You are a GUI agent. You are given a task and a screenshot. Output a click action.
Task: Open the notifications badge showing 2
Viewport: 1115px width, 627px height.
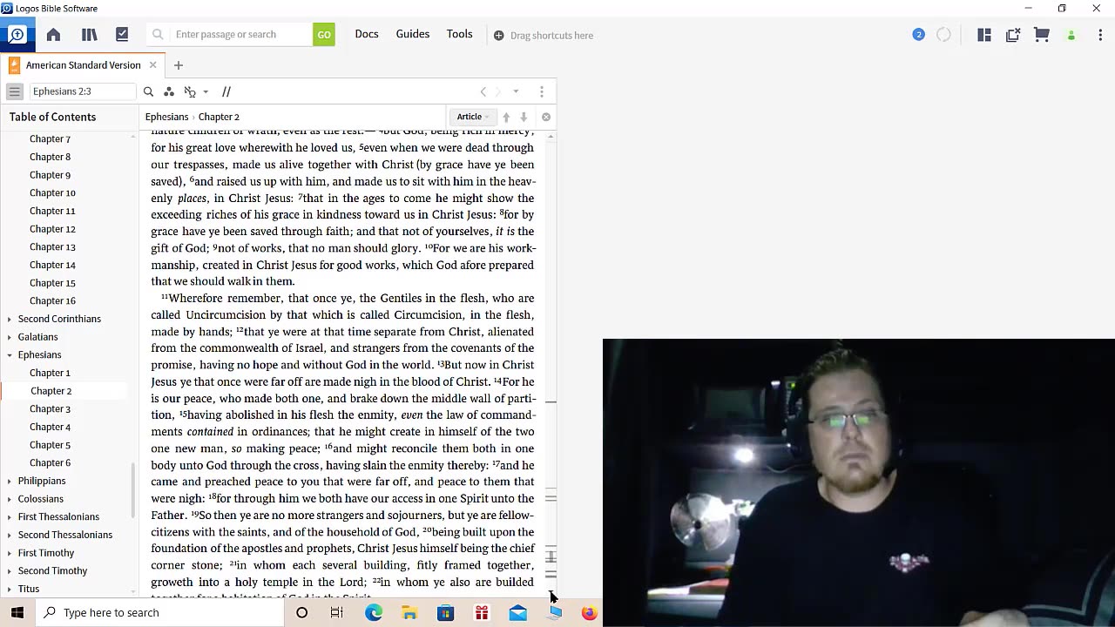(x=918, y=35)
